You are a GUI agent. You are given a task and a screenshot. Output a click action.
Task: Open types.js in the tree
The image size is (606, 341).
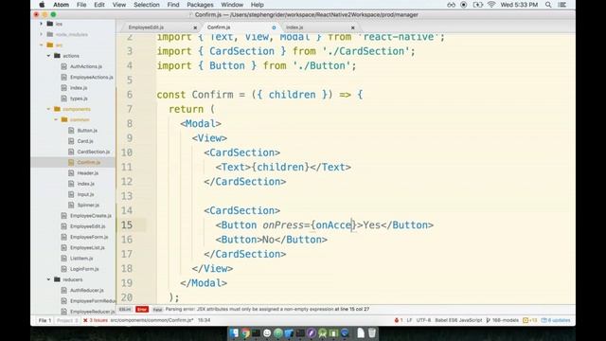tap(79, 99)
